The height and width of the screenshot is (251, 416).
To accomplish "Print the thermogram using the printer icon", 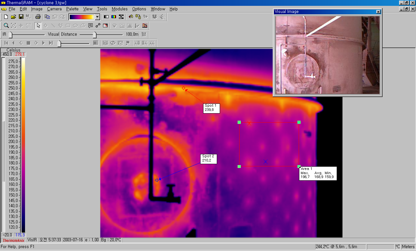I will pyautogui.click(x=38, y=17).
